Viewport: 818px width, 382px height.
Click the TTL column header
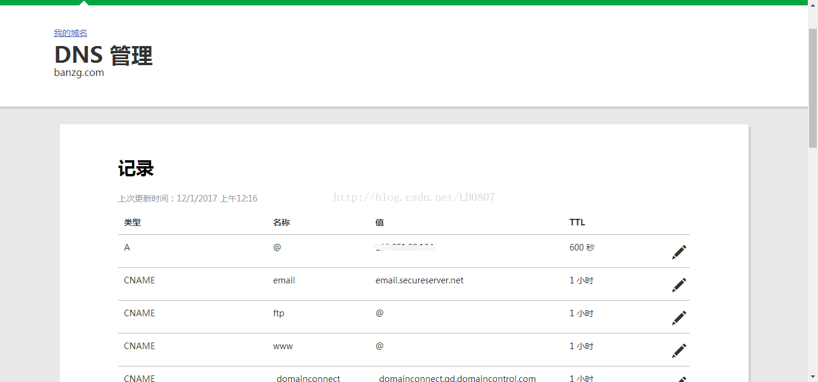tap(577, 222)
